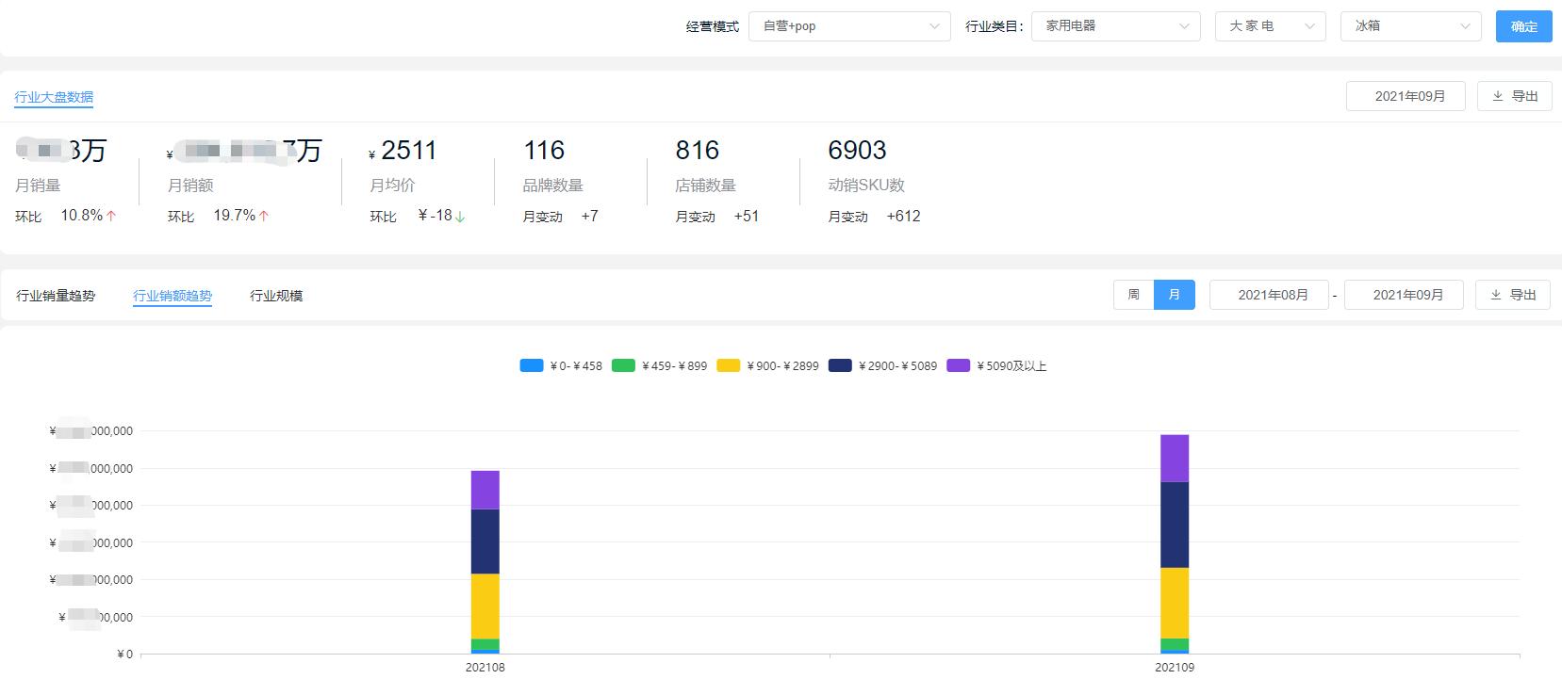Click the 202108 x-axis label

(485, 668)
